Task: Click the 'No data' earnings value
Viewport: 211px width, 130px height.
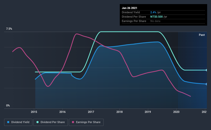Action: (155, 21)
